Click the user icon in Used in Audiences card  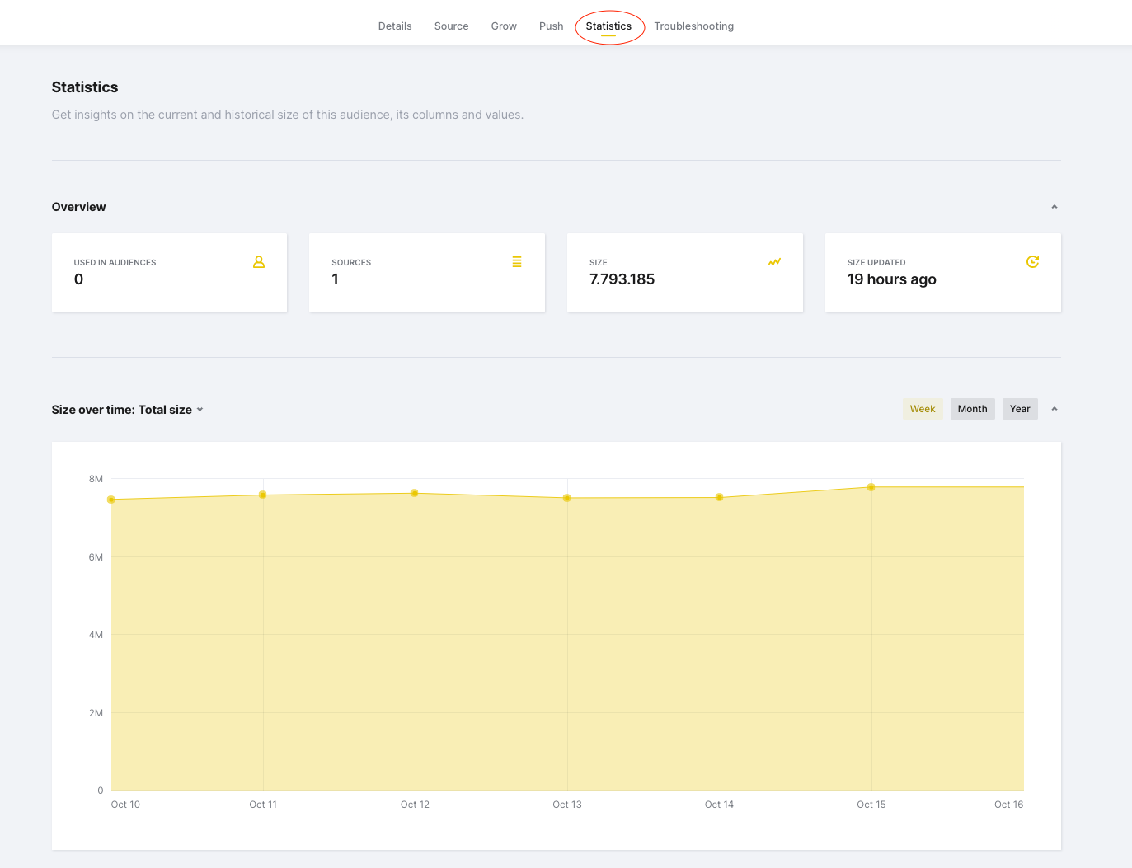coord(259,262)
